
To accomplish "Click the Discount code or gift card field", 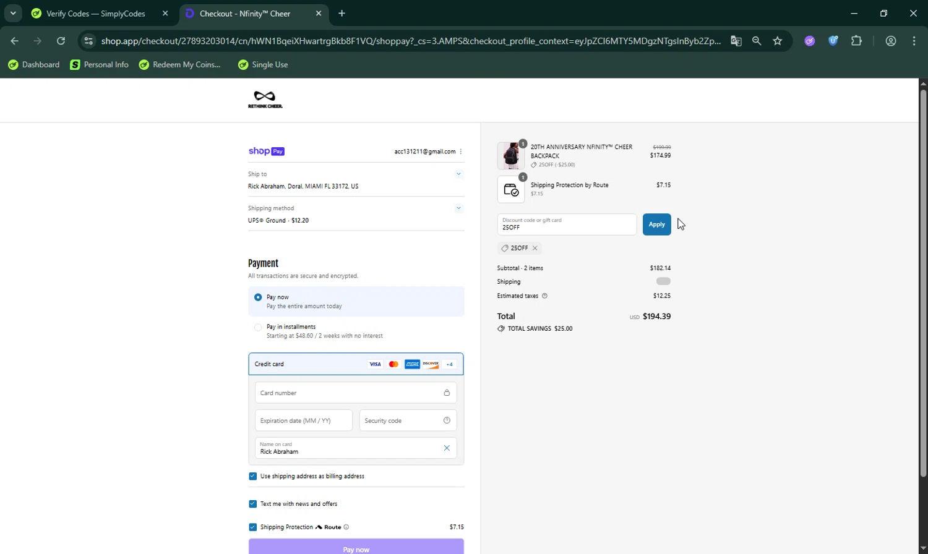I will click(567, 224).
